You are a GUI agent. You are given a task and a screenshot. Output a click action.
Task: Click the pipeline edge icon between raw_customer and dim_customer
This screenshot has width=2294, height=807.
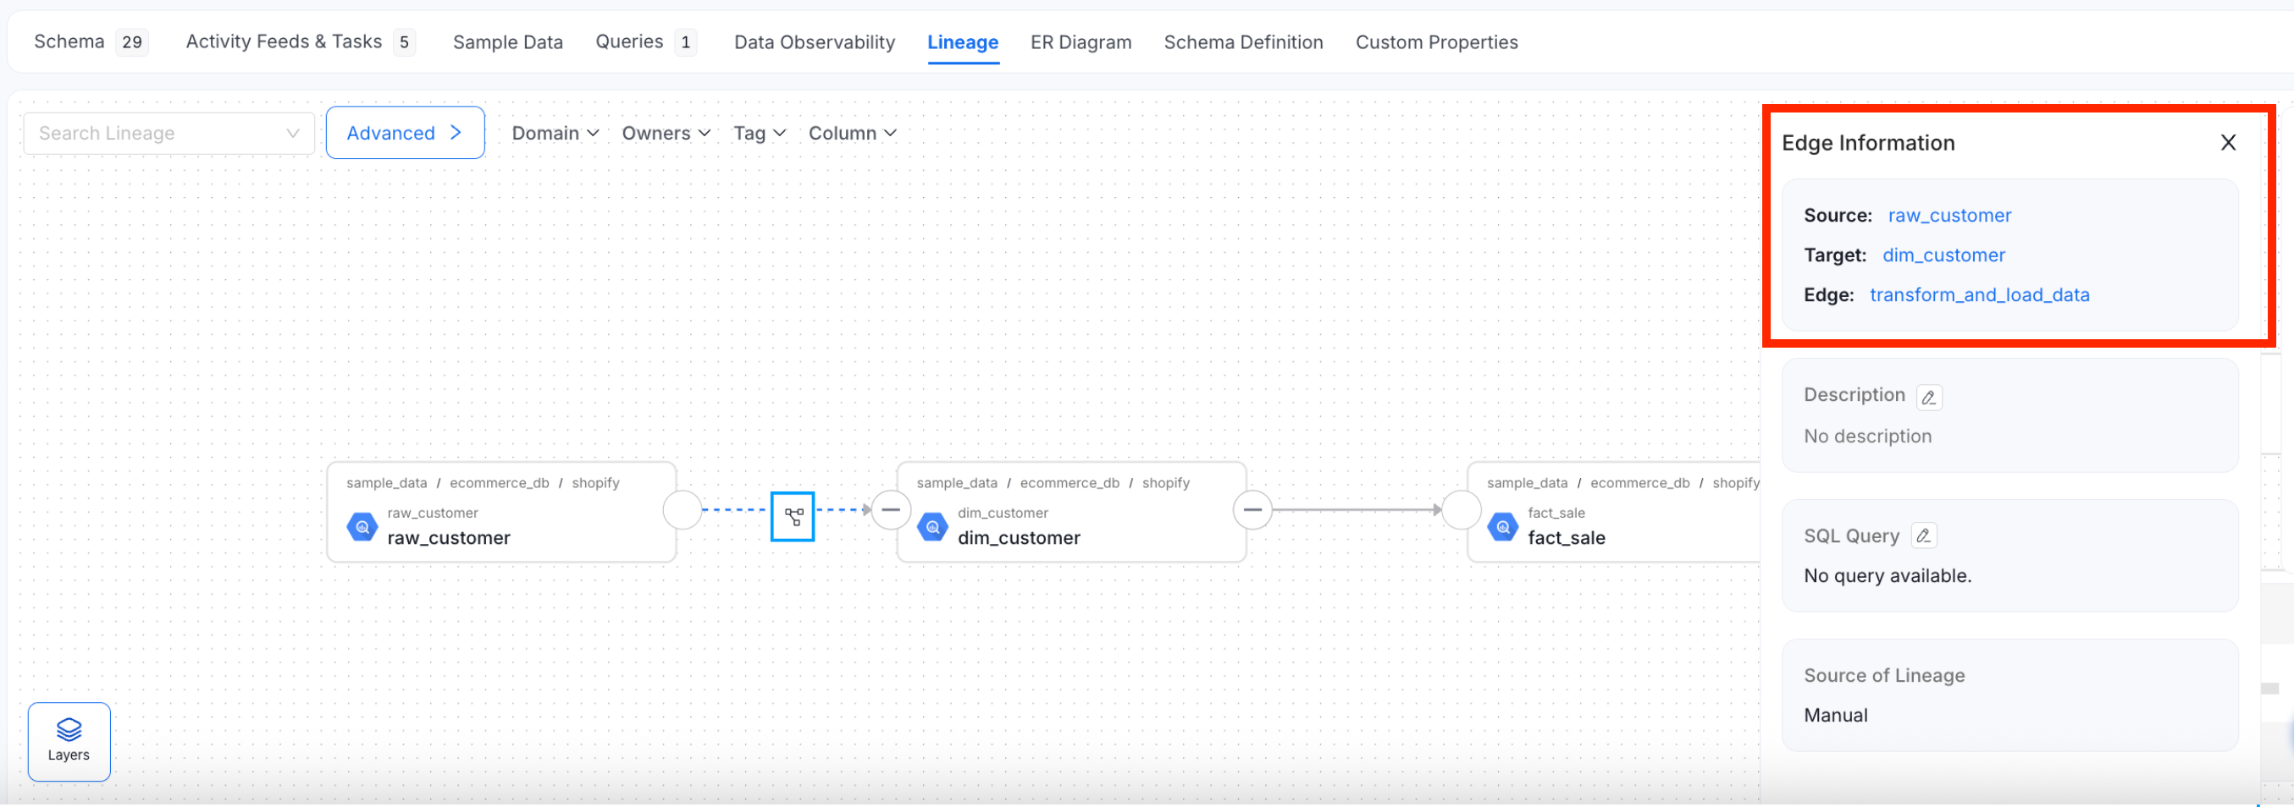[793, 516]
